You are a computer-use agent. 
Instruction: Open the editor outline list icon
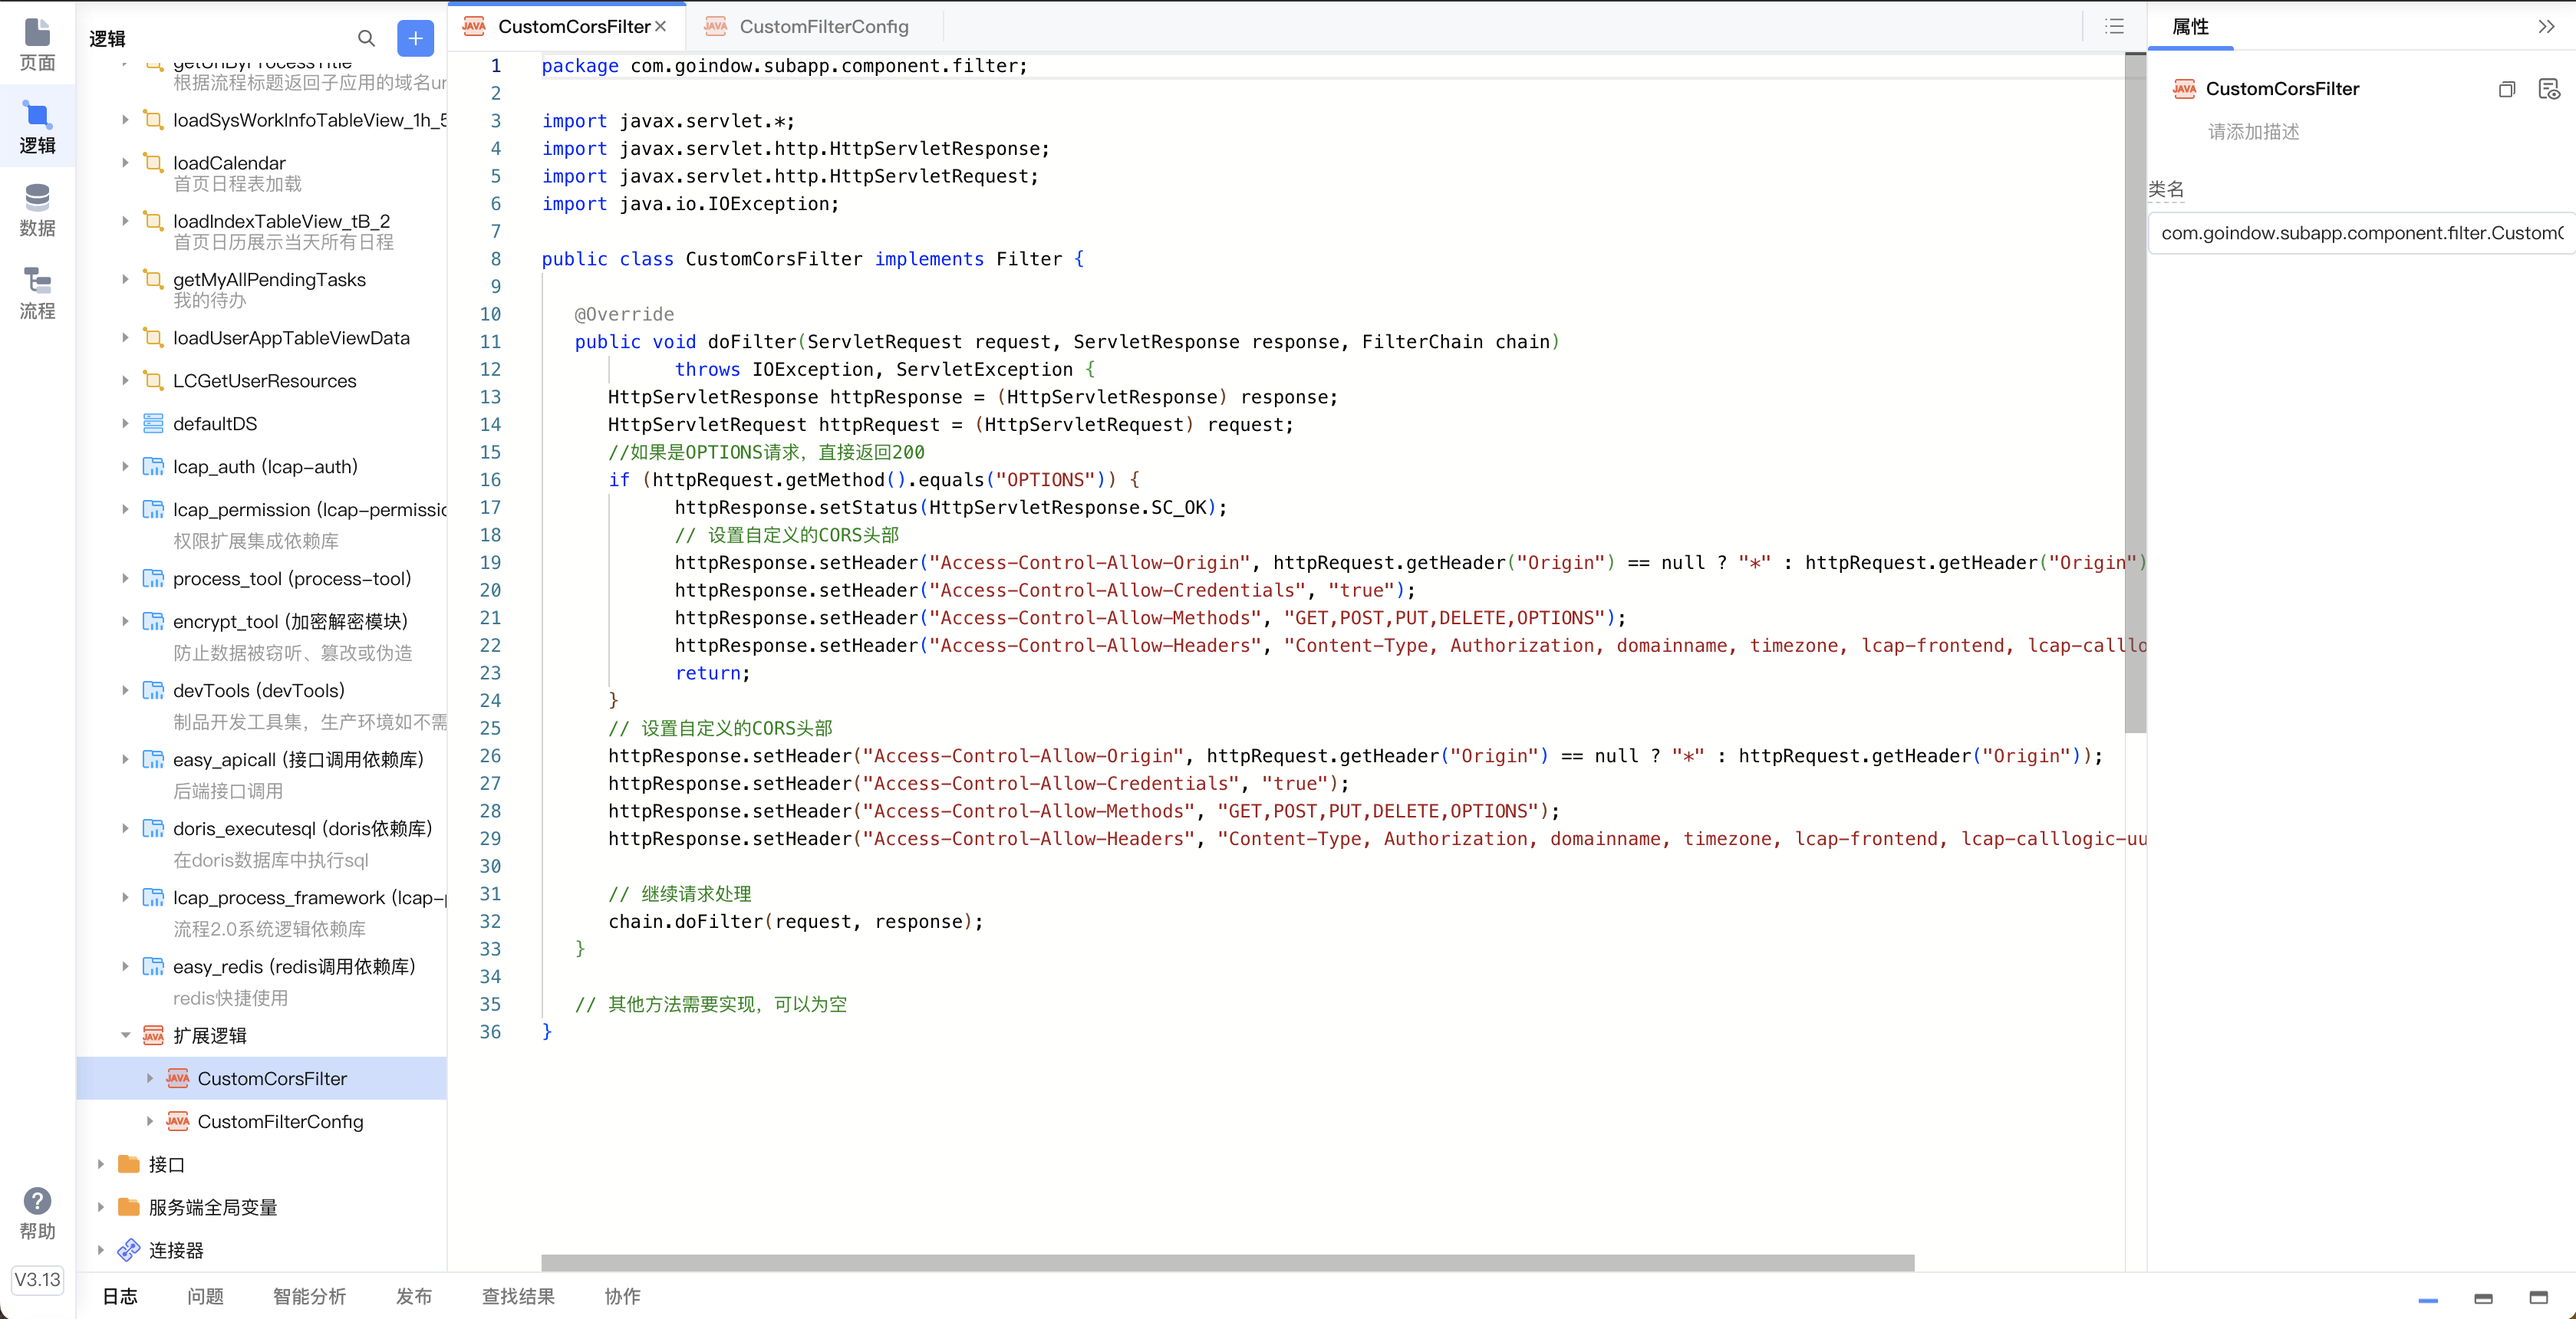tap(2114, 27)
